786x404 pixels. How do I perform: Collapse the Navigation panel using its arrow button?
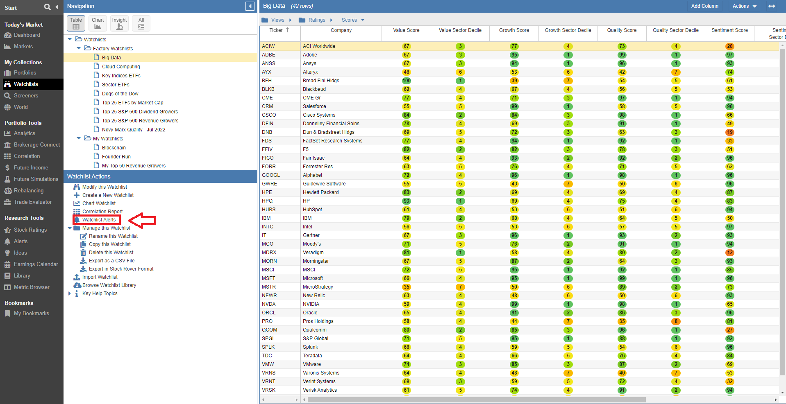pos(250,6)
